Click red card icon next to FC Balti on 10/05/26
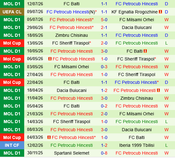Screen dimensions: 175x158 pyautogui.click(x=145, y=51)
